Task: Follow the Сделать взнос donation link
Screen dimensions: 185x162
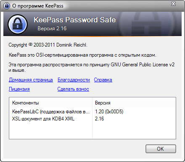Action: (73, 89)
